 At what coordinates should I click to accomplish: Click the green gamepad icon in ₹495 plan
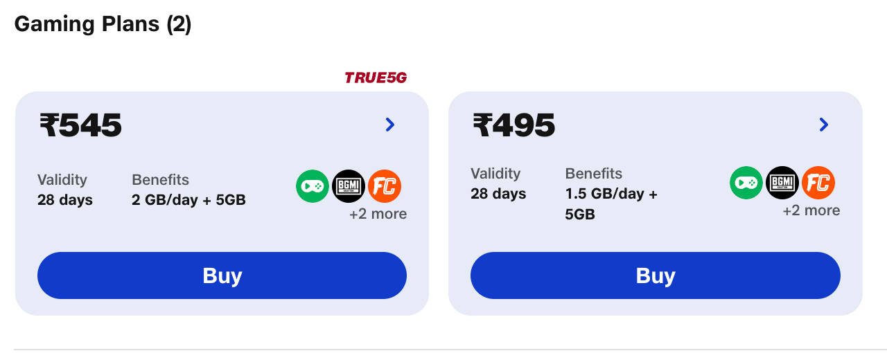point(746,183)
